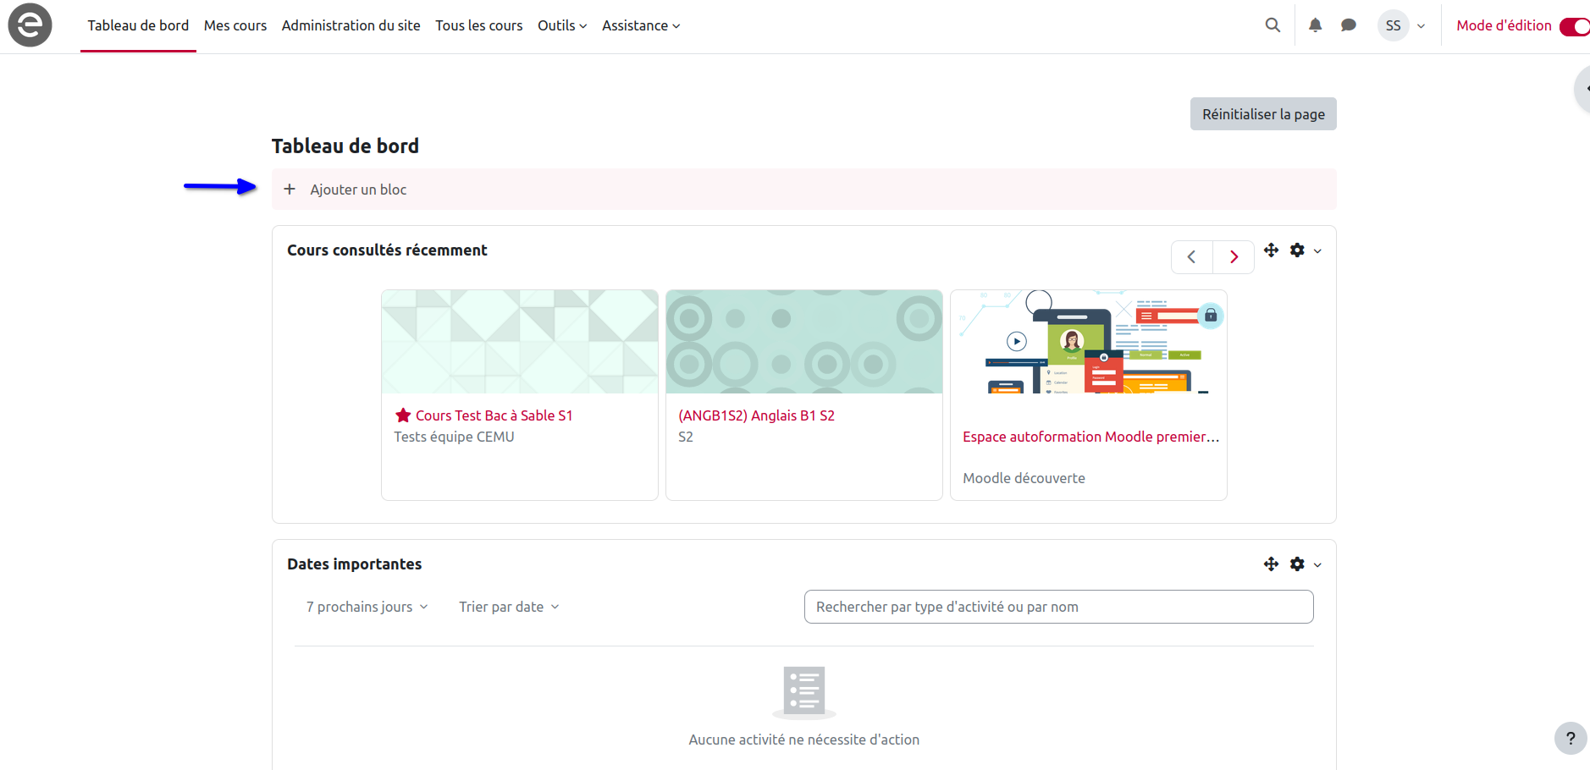Expand the Assistance dropdown menu
Screen dimensions: 1590x770
point(641,25)
